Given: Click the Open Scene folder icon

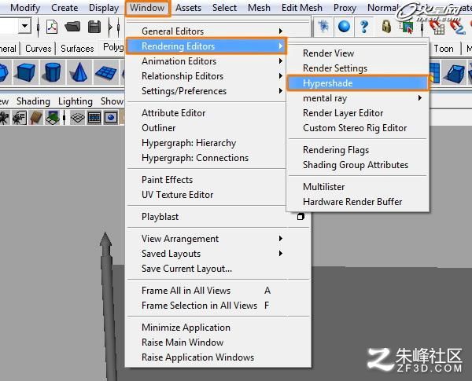Looking at the screenshot, I should coord(72,27).
